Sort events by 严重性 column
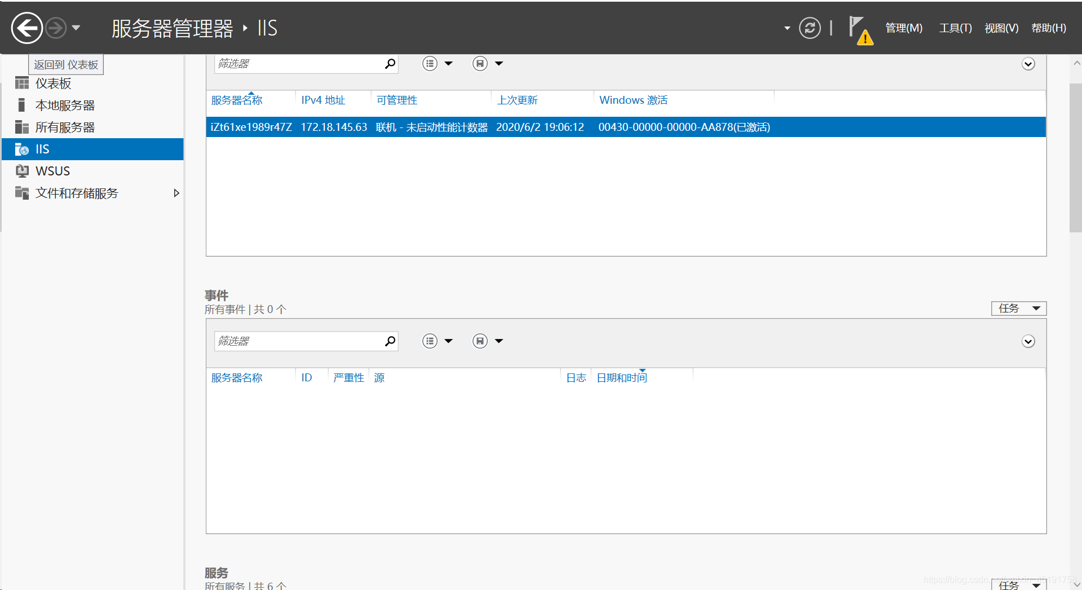The height and width of the screenshot is (590, 1082). (348, 377)
